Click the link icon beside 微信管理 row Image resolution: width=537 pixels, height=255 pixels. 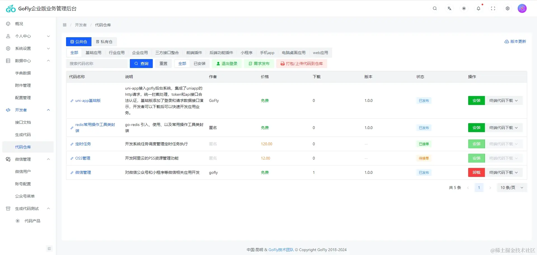pos(72,173)
